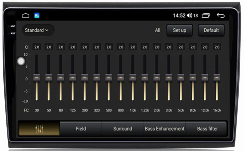
Task: Tap the Q value above 80 Hz
Action: click(x=61, y=47)
